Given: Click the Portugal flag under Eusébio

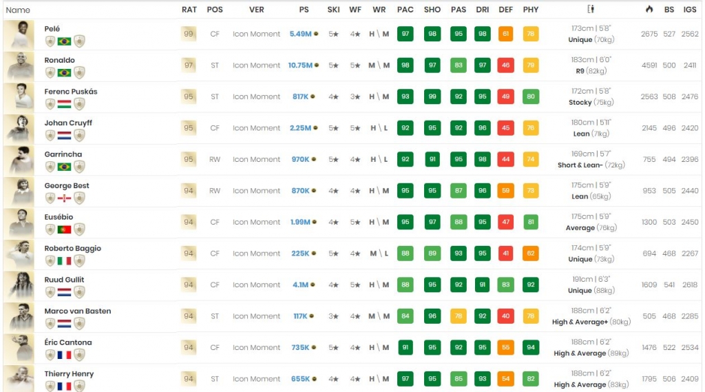Looking at the screenshot, I should tap(64, 229).
